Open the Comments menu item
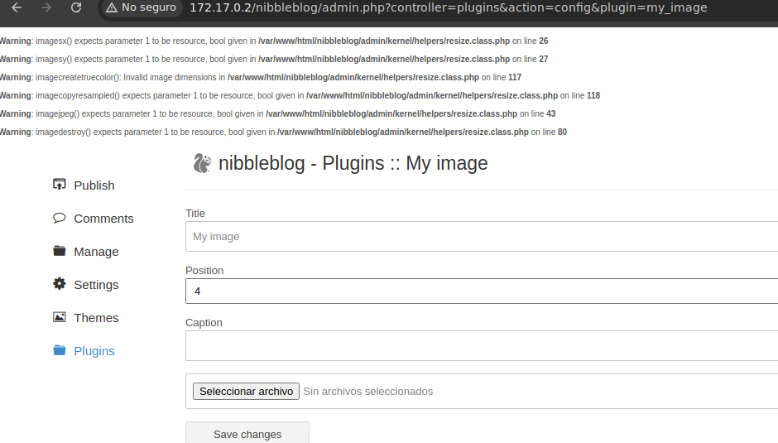The height and width of the screenshot is (443, 778). point(103,219)
